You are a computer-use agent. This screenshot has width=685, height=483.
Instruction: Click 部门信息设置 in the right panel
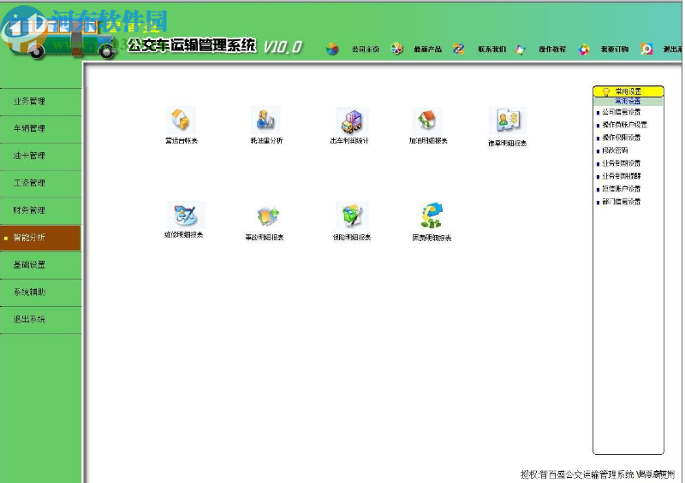click(x=622, y=202)
